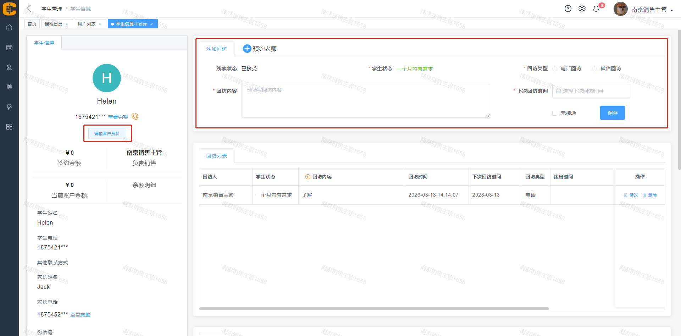Click the home icon in the sidebar
Image resolution: width=681 pixels, height=336 pixels.
pyautogui.click(x=9, y=27)
